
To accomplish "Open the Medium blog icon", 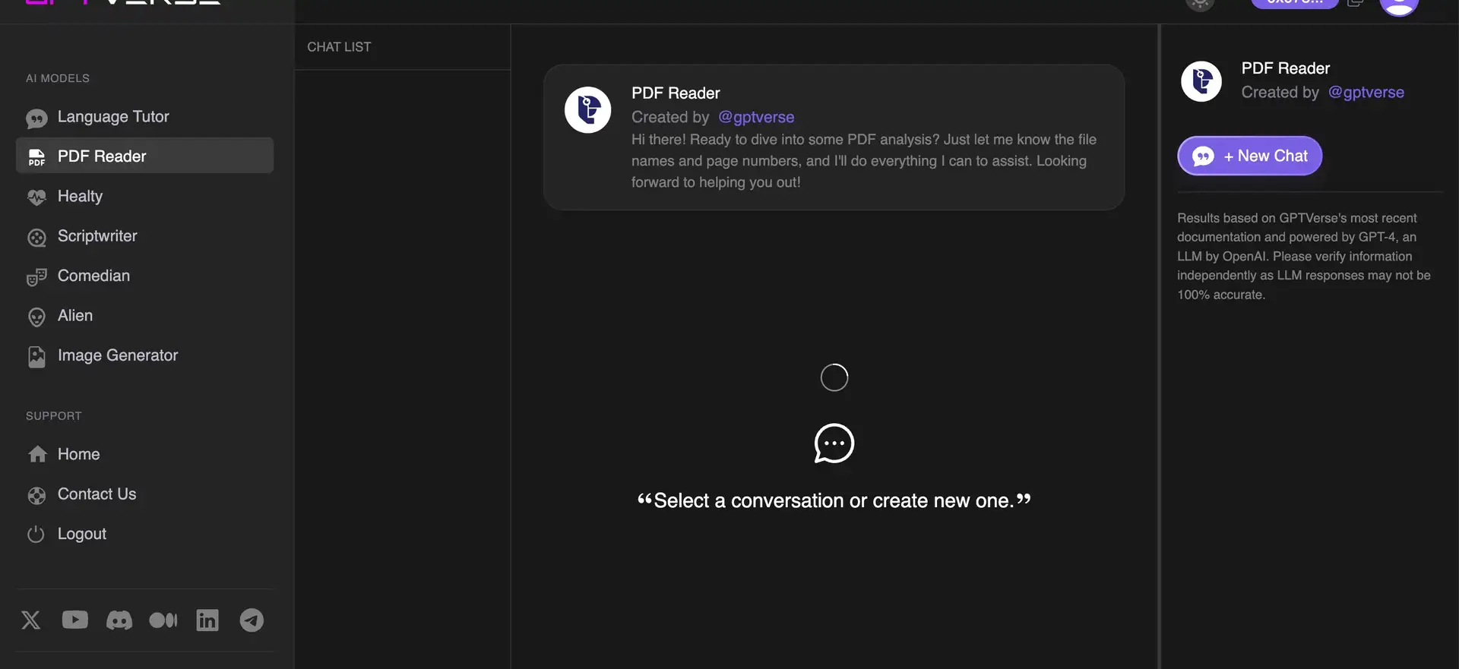I will pos(163,620).
